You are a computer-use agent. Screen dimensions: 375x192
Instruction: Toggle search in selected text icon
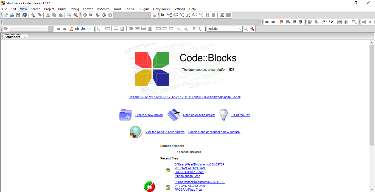77,29
